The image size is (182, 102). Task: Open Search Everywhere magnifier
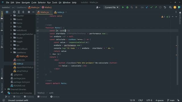click(170, 7)
